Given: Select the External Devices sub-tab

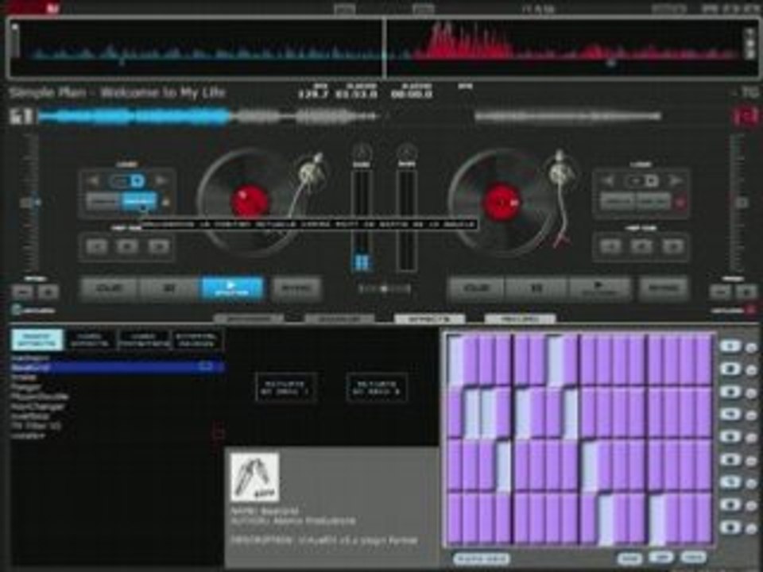Looking at the screenshot, I should 197,339.
